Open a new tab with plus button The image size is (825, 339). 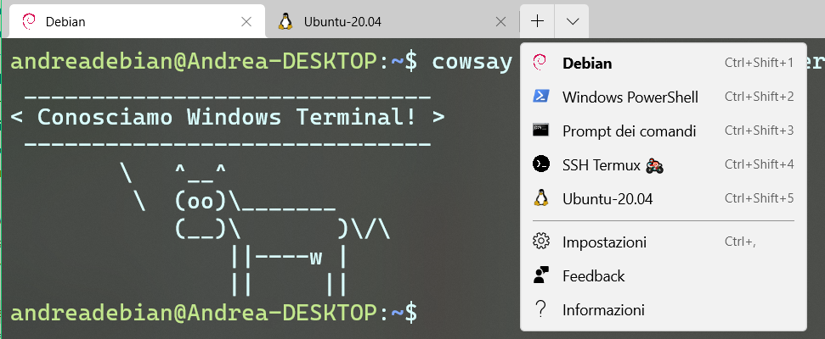(x=537, y=21)
